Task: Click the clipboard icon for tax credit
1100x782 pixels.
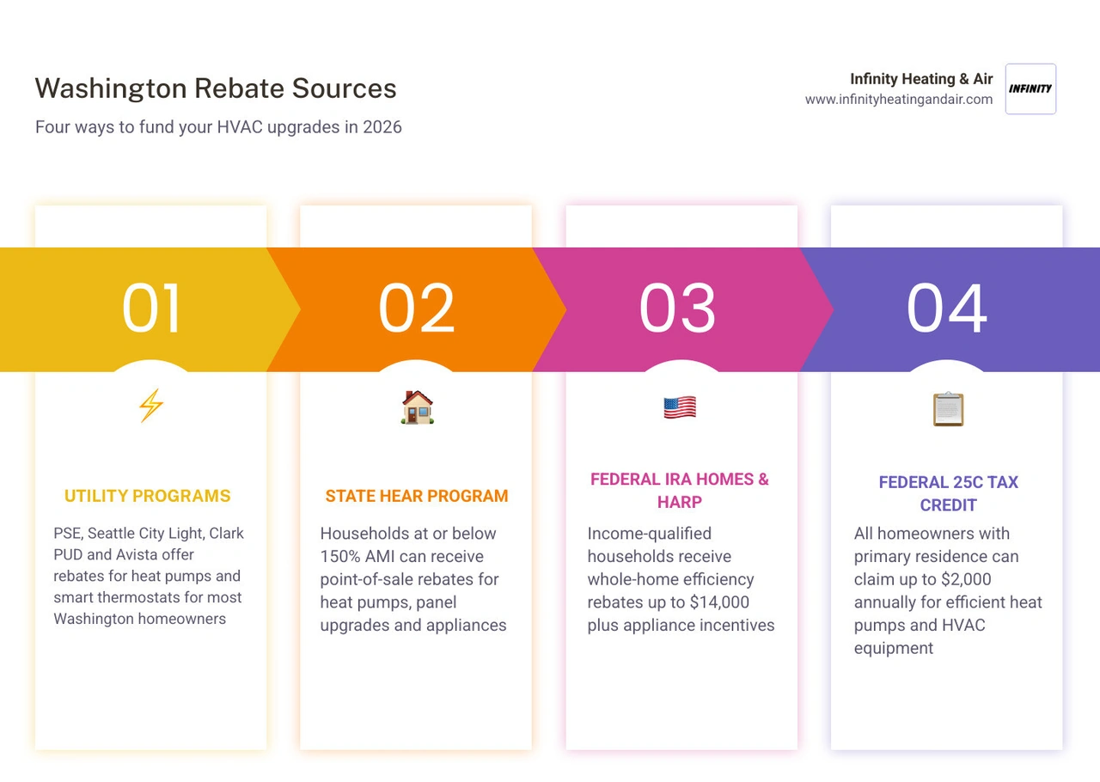Action: pos(948,408)
